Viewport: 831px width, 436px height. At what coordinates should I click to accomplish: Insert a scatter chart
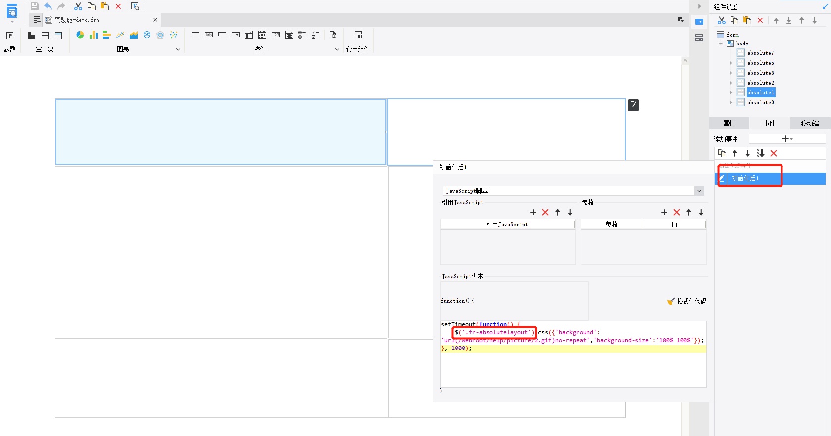(x=174, y=35)
